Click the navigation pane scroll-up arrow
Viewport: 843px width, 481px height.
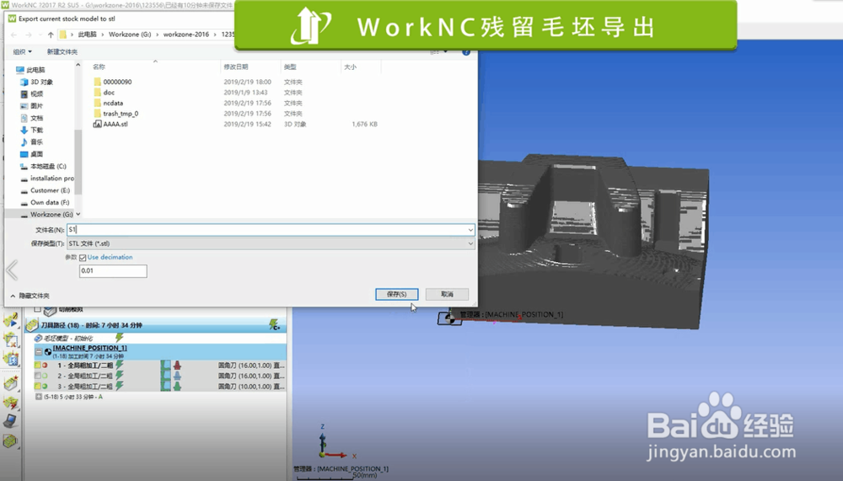coord(78,65)
